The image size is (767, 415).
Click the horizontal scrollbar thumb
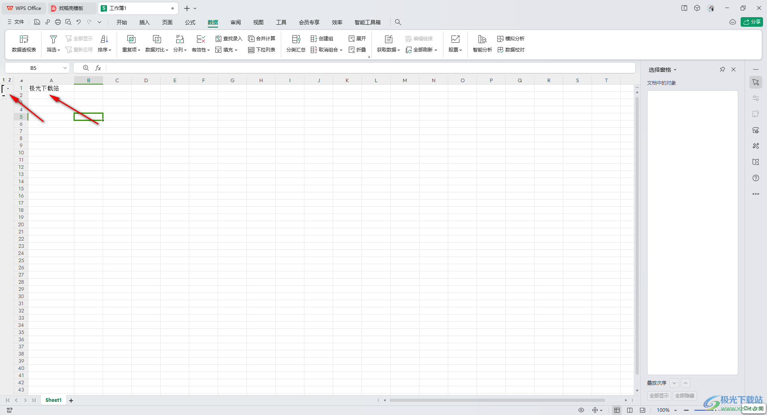pyautogui.click(x=497, y=400)
